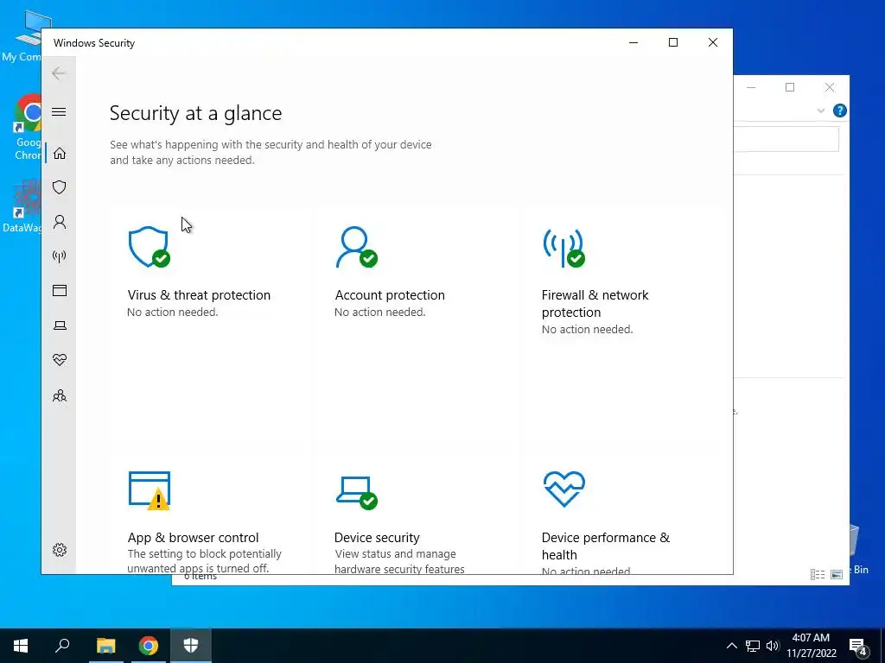Click the large Firewall antenna icon
885x663 pixels.
click(x=563, y=247)
